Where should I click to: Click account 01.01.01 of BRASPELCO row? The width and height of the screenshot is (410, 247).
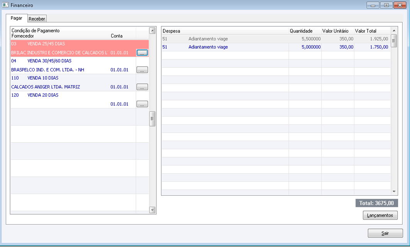(120, 70)
